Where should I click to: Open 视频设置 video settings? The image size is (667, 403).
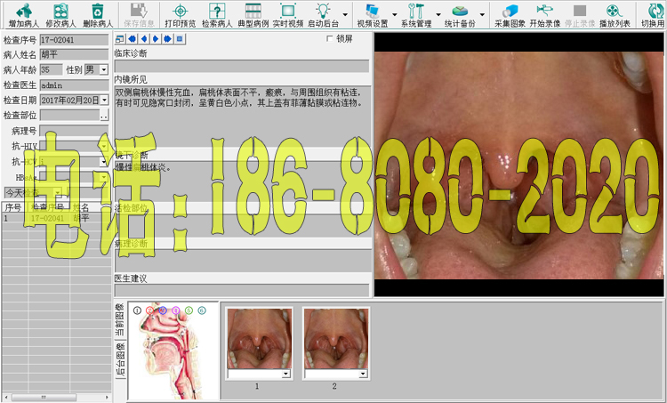click(x=373, y=15)
